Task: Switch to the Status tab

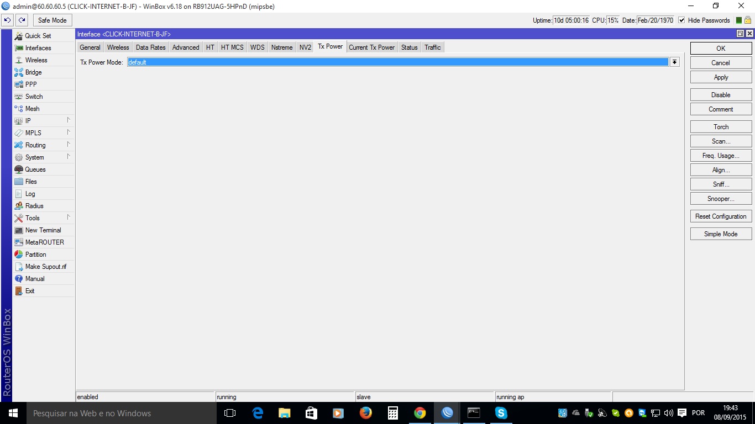Action: tap(410, 47)
